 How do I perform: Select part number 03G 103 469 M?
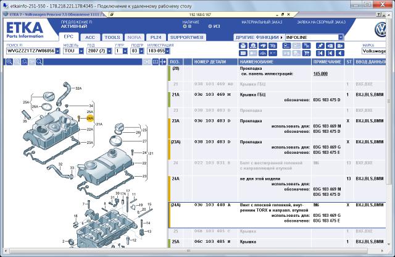(x=212, y=95)
